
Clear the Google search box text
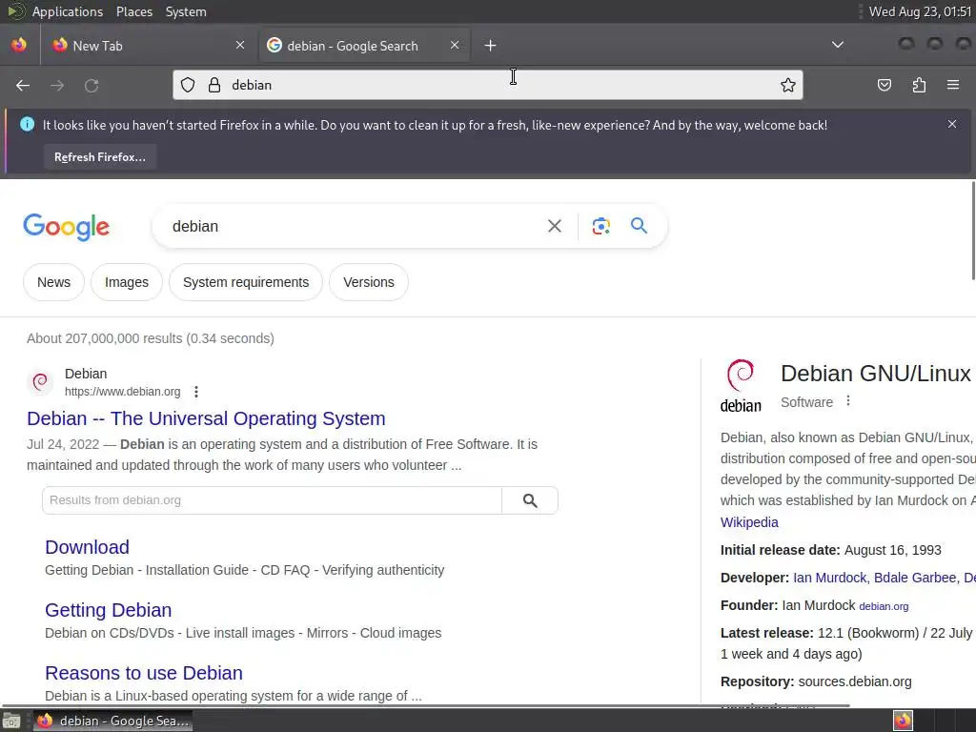(554, 226)
